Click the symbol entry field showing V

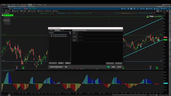[5, 9]
